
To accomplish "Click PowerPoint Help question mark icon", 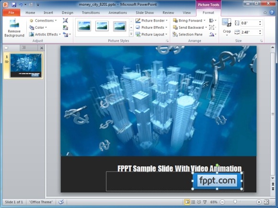I will click(x=272, y=12).
